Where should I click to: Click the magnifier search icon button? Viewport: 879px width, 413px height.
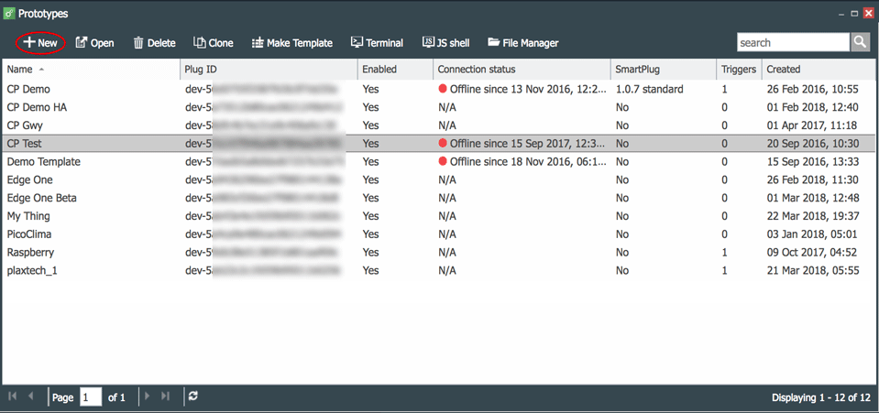pos(860,43)
